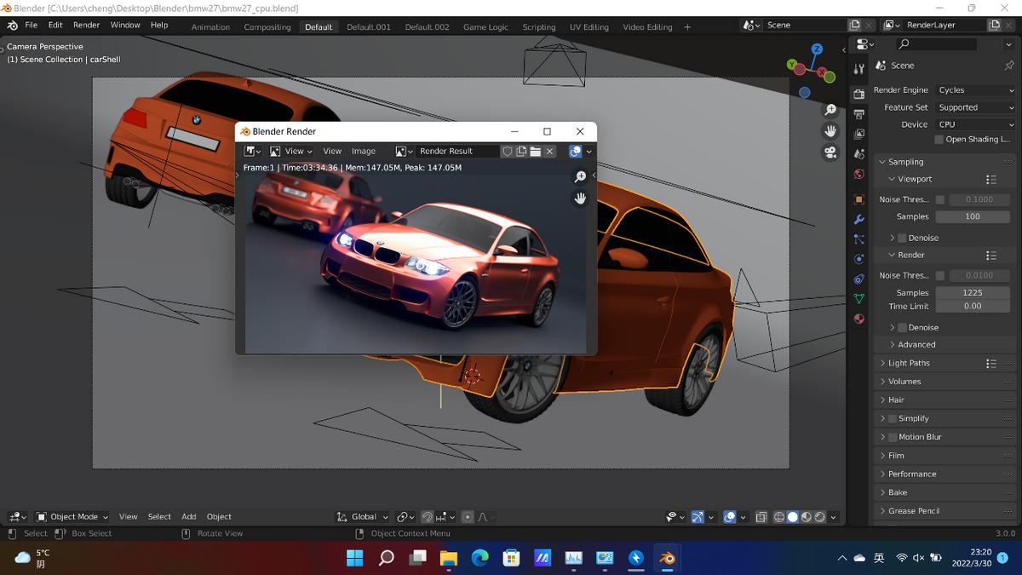Click the Render Samples field showing 1225

pos(973,292)
